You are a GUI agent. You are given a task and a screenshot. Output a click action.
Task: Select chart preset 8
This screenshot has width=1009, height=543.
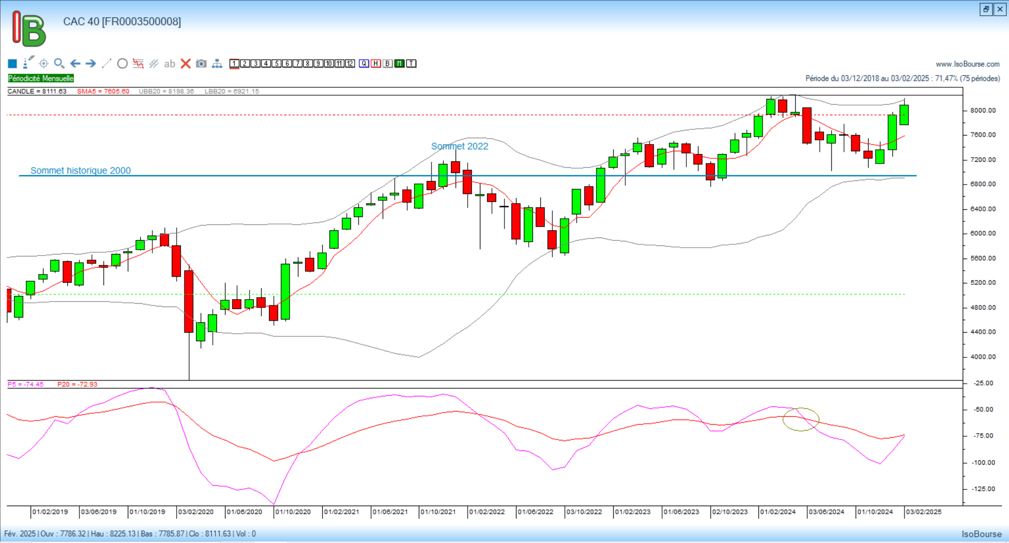(308, 64)
